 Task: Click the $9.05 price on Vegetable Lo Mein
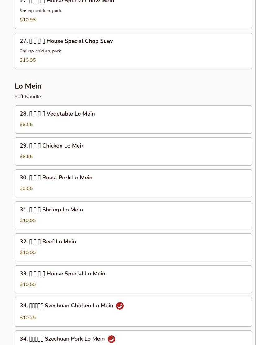(26, 125)
